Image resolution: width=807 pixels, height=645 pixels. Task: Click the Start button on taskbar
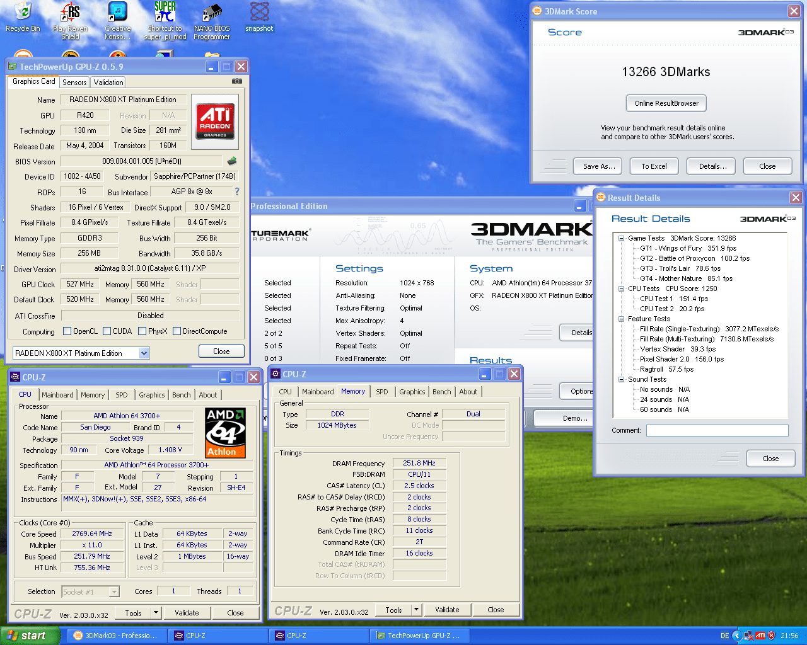pos(29,636)
